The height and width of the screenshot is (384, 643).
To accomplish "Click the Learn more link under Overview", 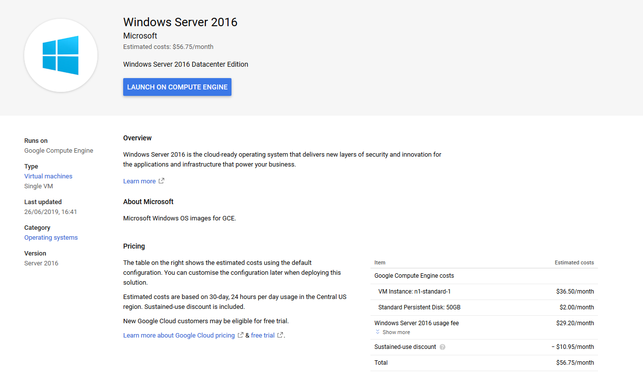I will [139, 181].
